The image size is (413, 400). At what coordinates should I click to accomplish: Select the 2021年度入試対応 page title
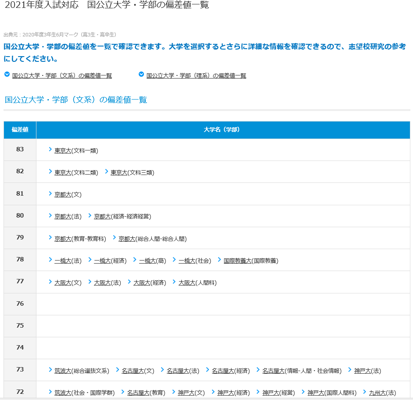coord(107,5)
